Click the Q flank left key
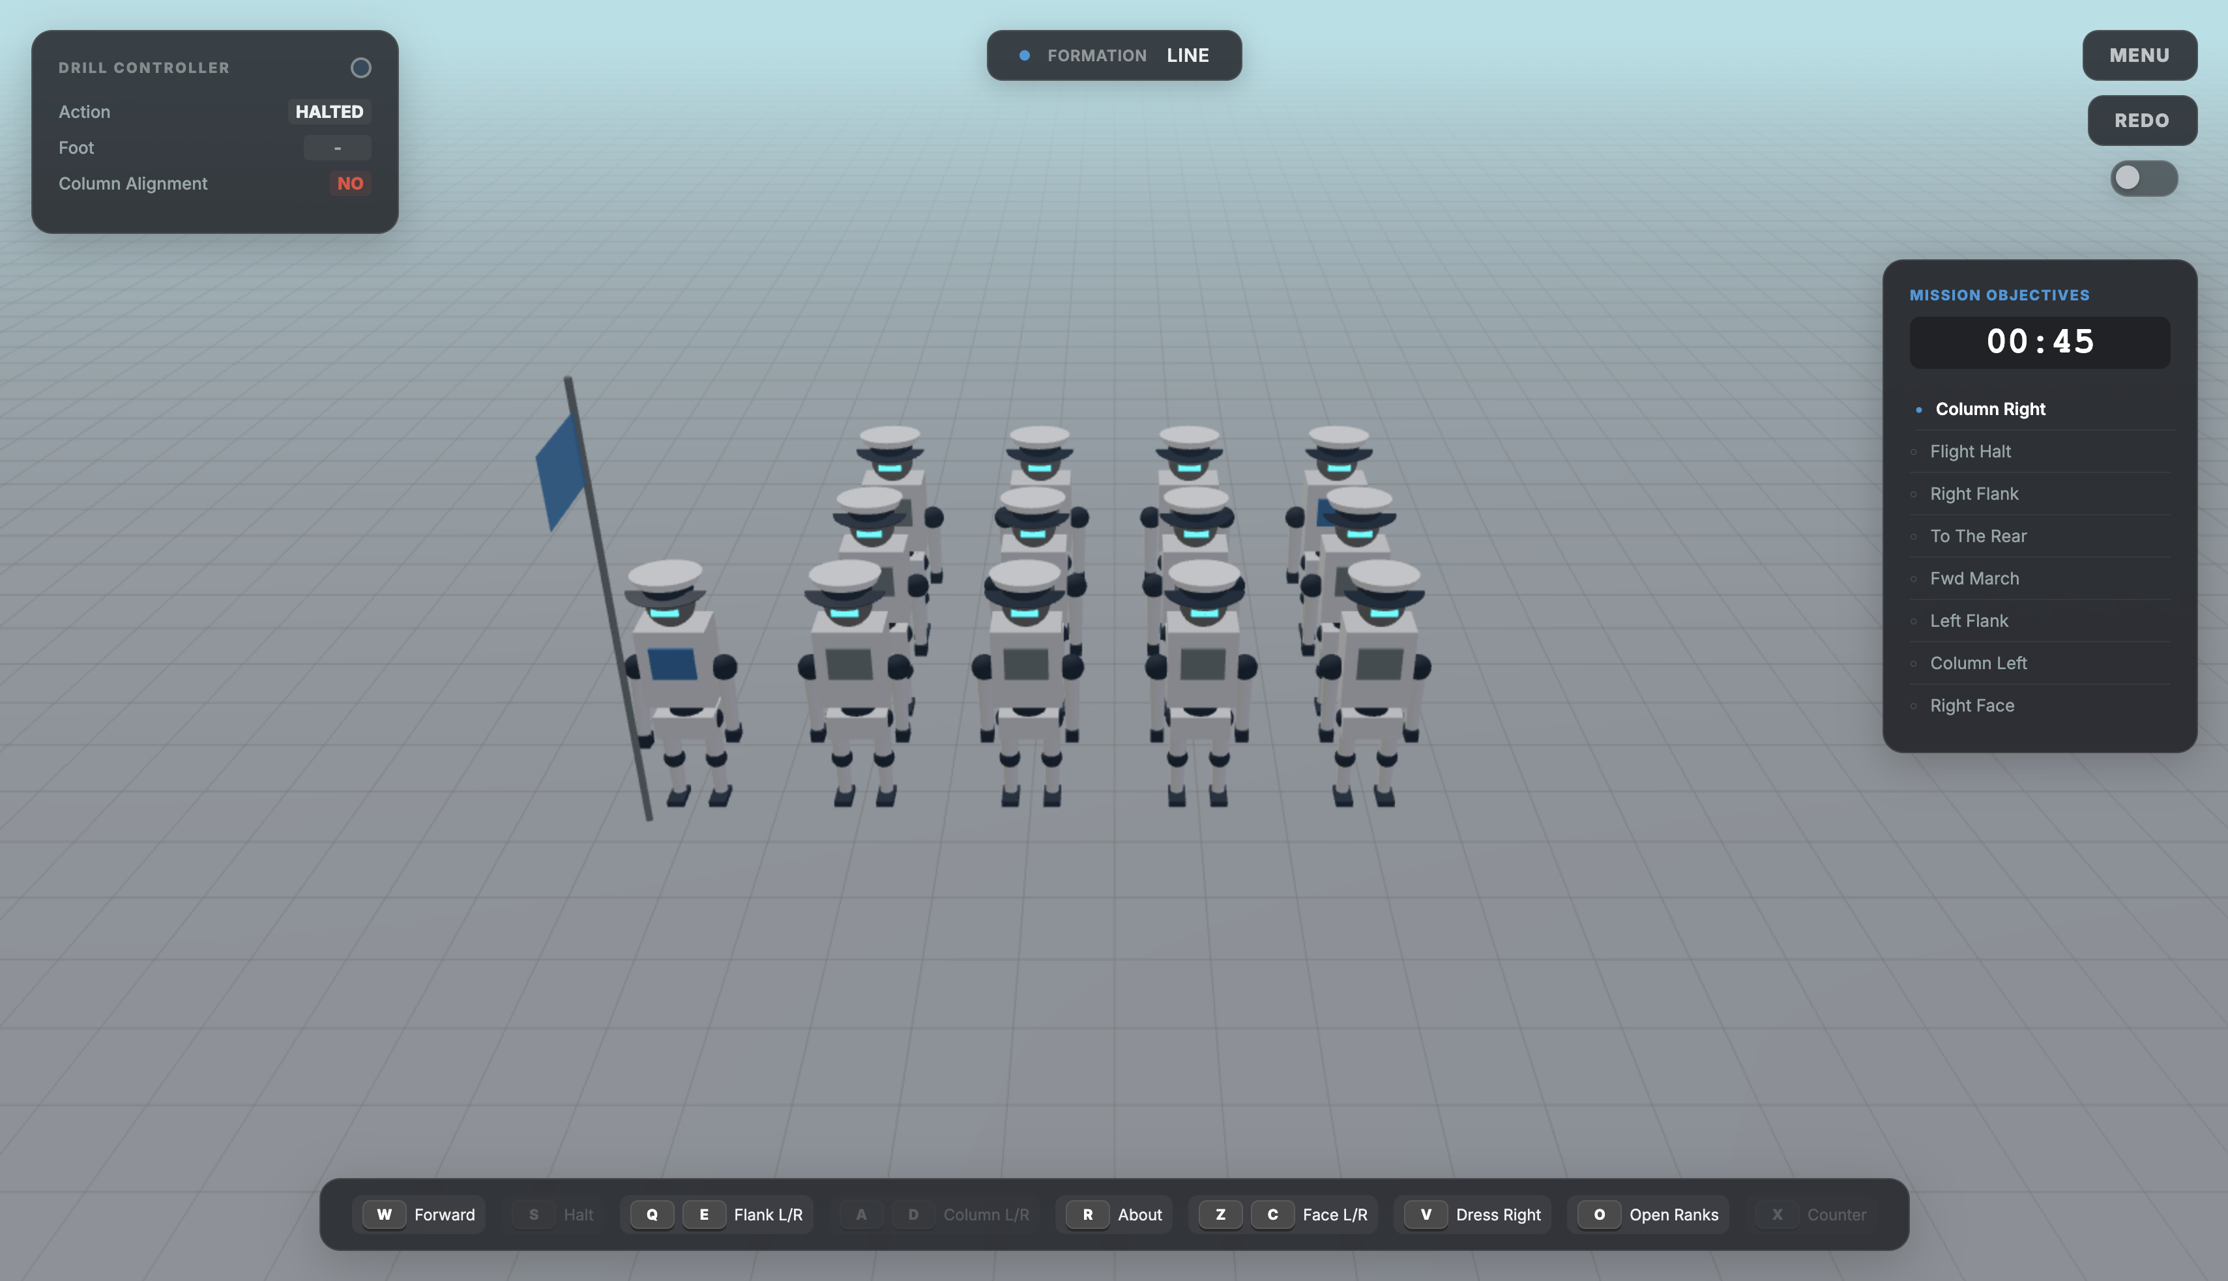Image resolution: width=2228 pixels, height=1281 pixels. pyautogui.click(x=652, y=1214)
